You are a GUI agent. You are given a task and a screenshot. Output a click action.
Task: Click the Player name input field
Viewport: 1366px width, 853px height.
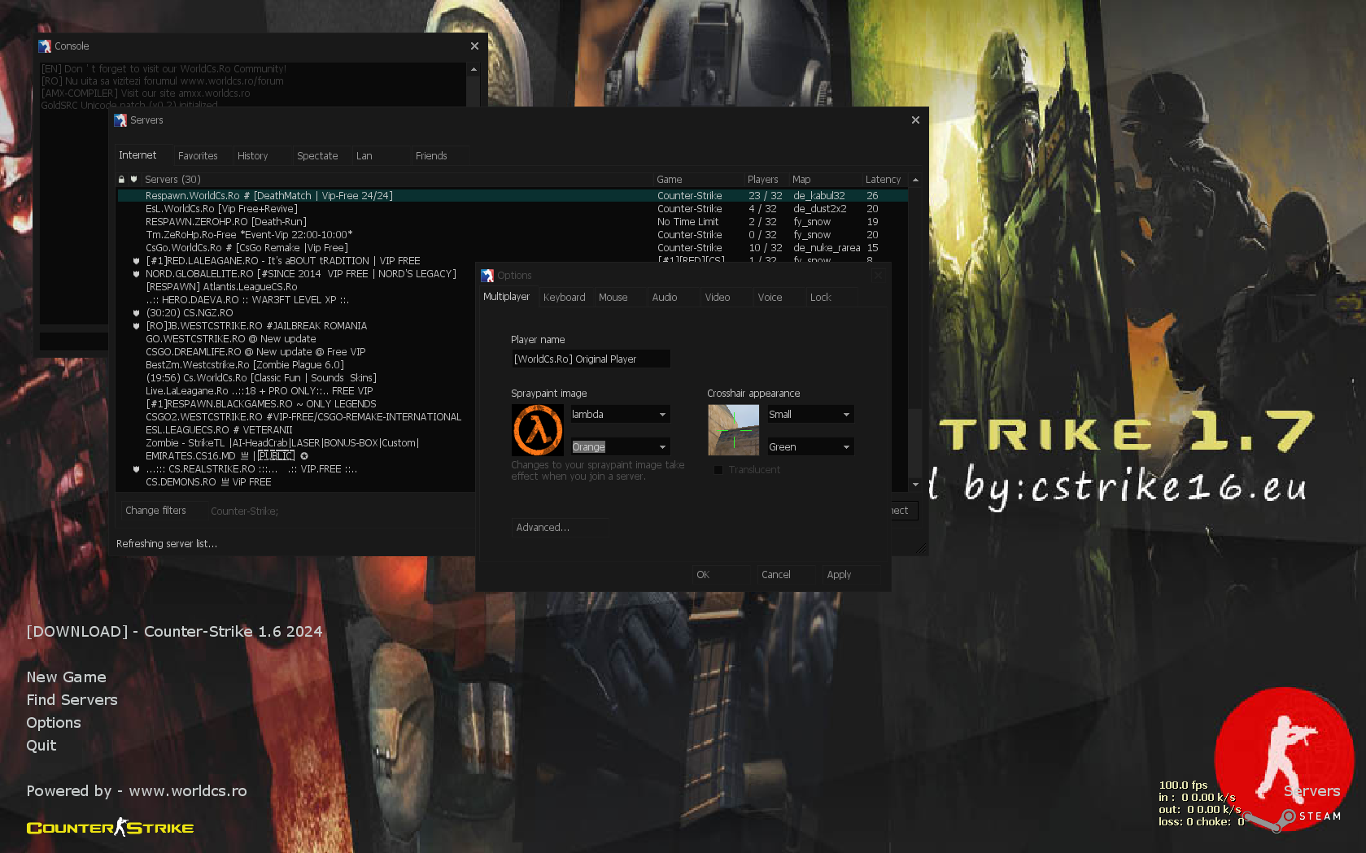tap(591, 359)
